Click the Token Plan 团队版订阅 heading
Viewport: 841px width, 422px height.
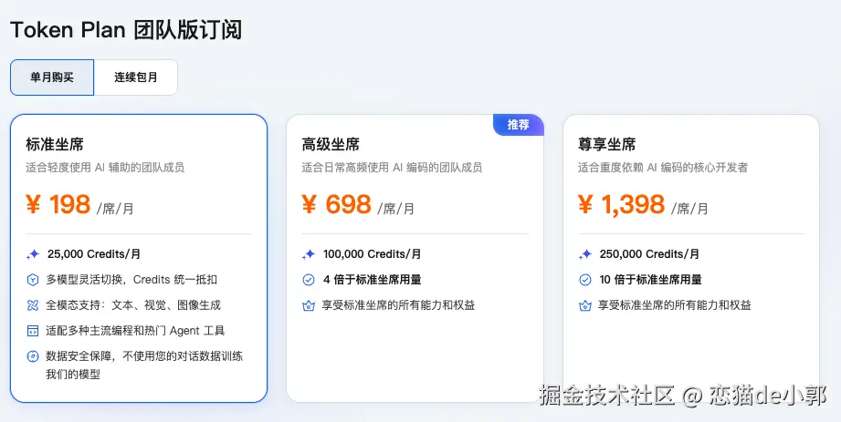(126, 29)
